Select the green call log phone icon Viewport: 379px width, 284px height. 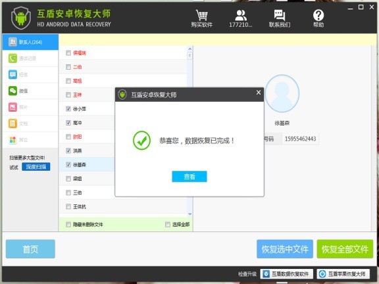click(13, 59)
